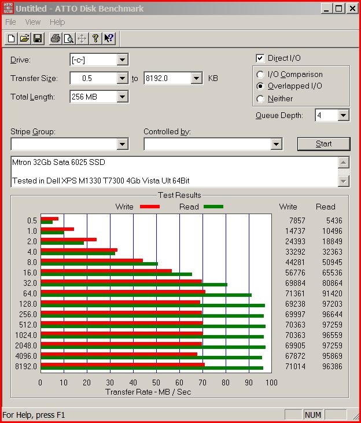Screen dimensions: 361x423
Task: Click the Start benchmark button
Action: tap(323, 144)
